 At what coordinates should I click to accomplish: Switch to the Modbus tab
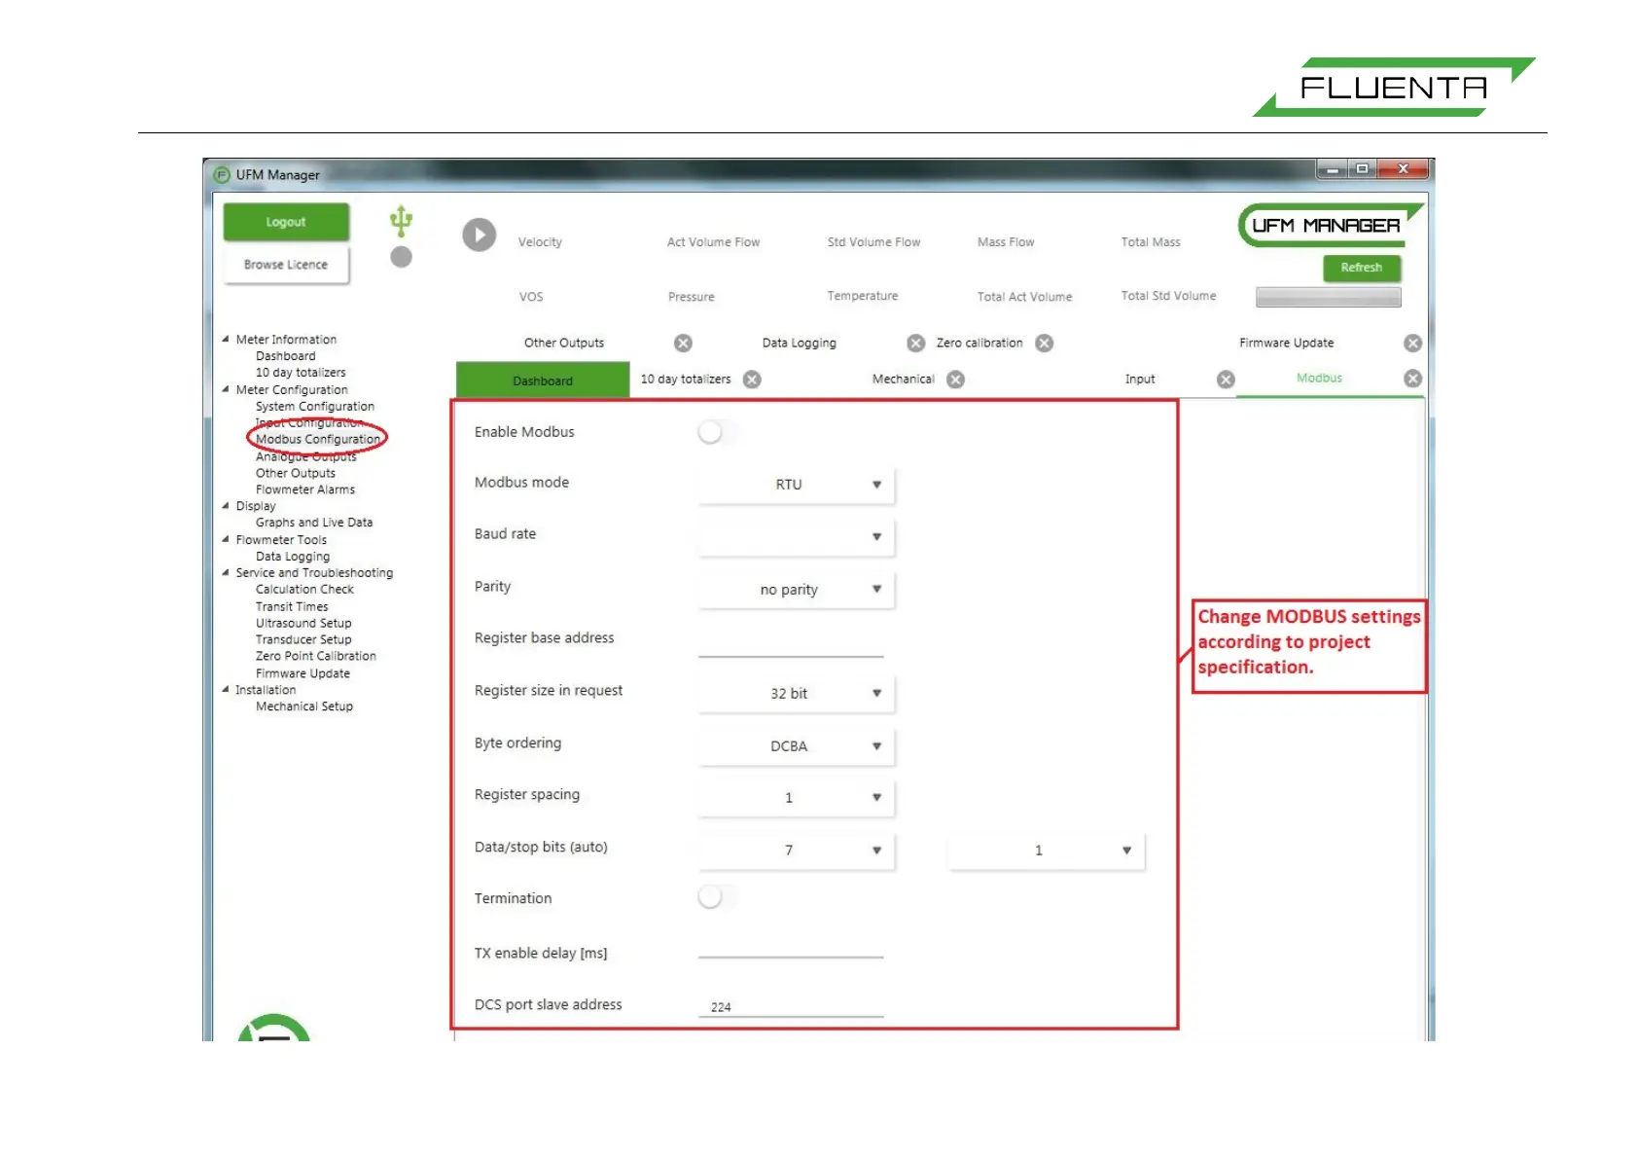coord(1319,379)
